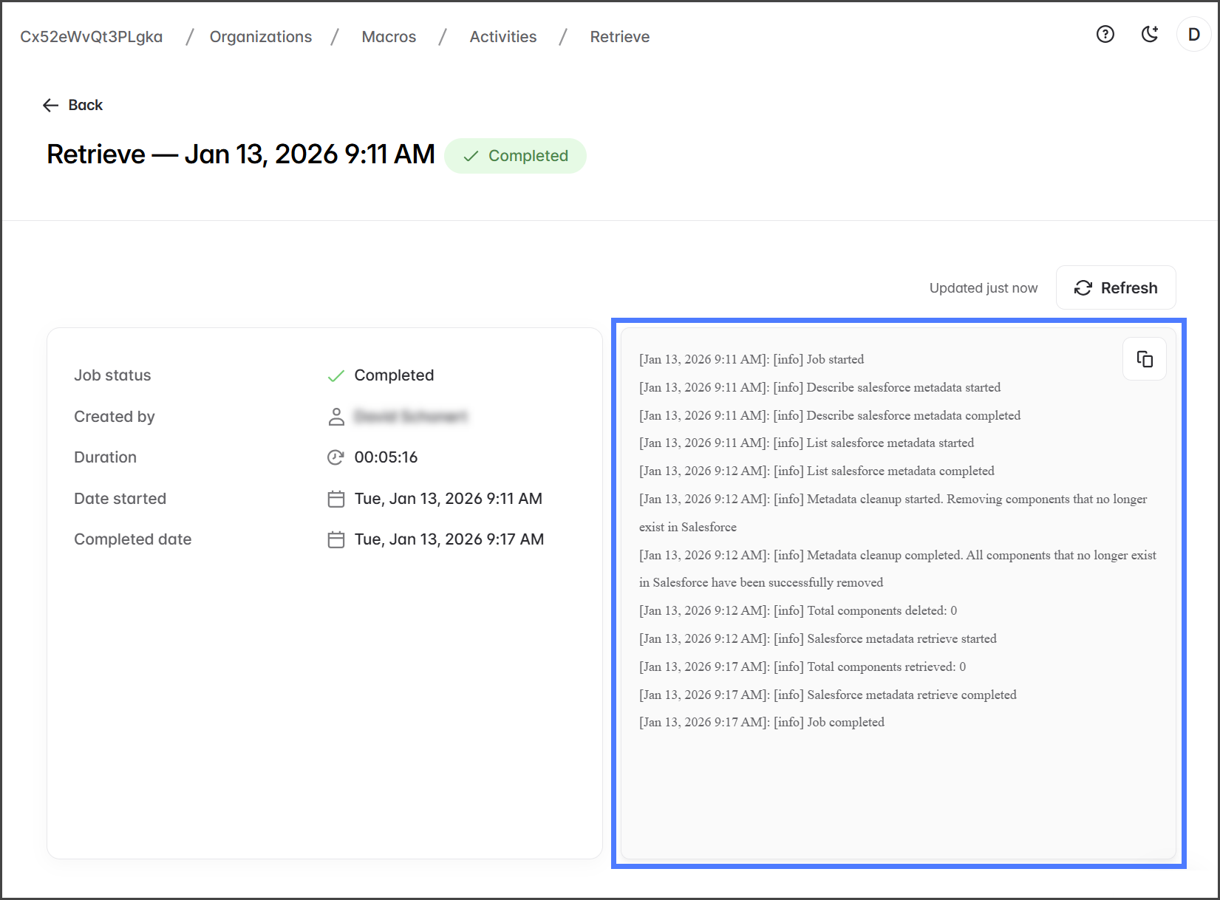Image resolution: width=1220 pixels, height=900 pixels.
Task: Click the Date started calendar icon
Action: pos(335,499)
